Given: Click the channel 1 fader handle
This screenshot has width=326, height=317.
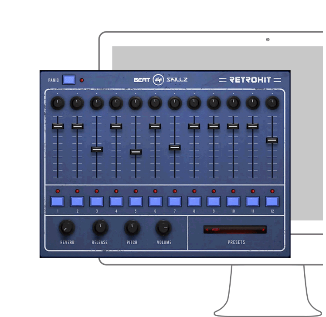Looking at the screenshot, I should coord(58,126).
